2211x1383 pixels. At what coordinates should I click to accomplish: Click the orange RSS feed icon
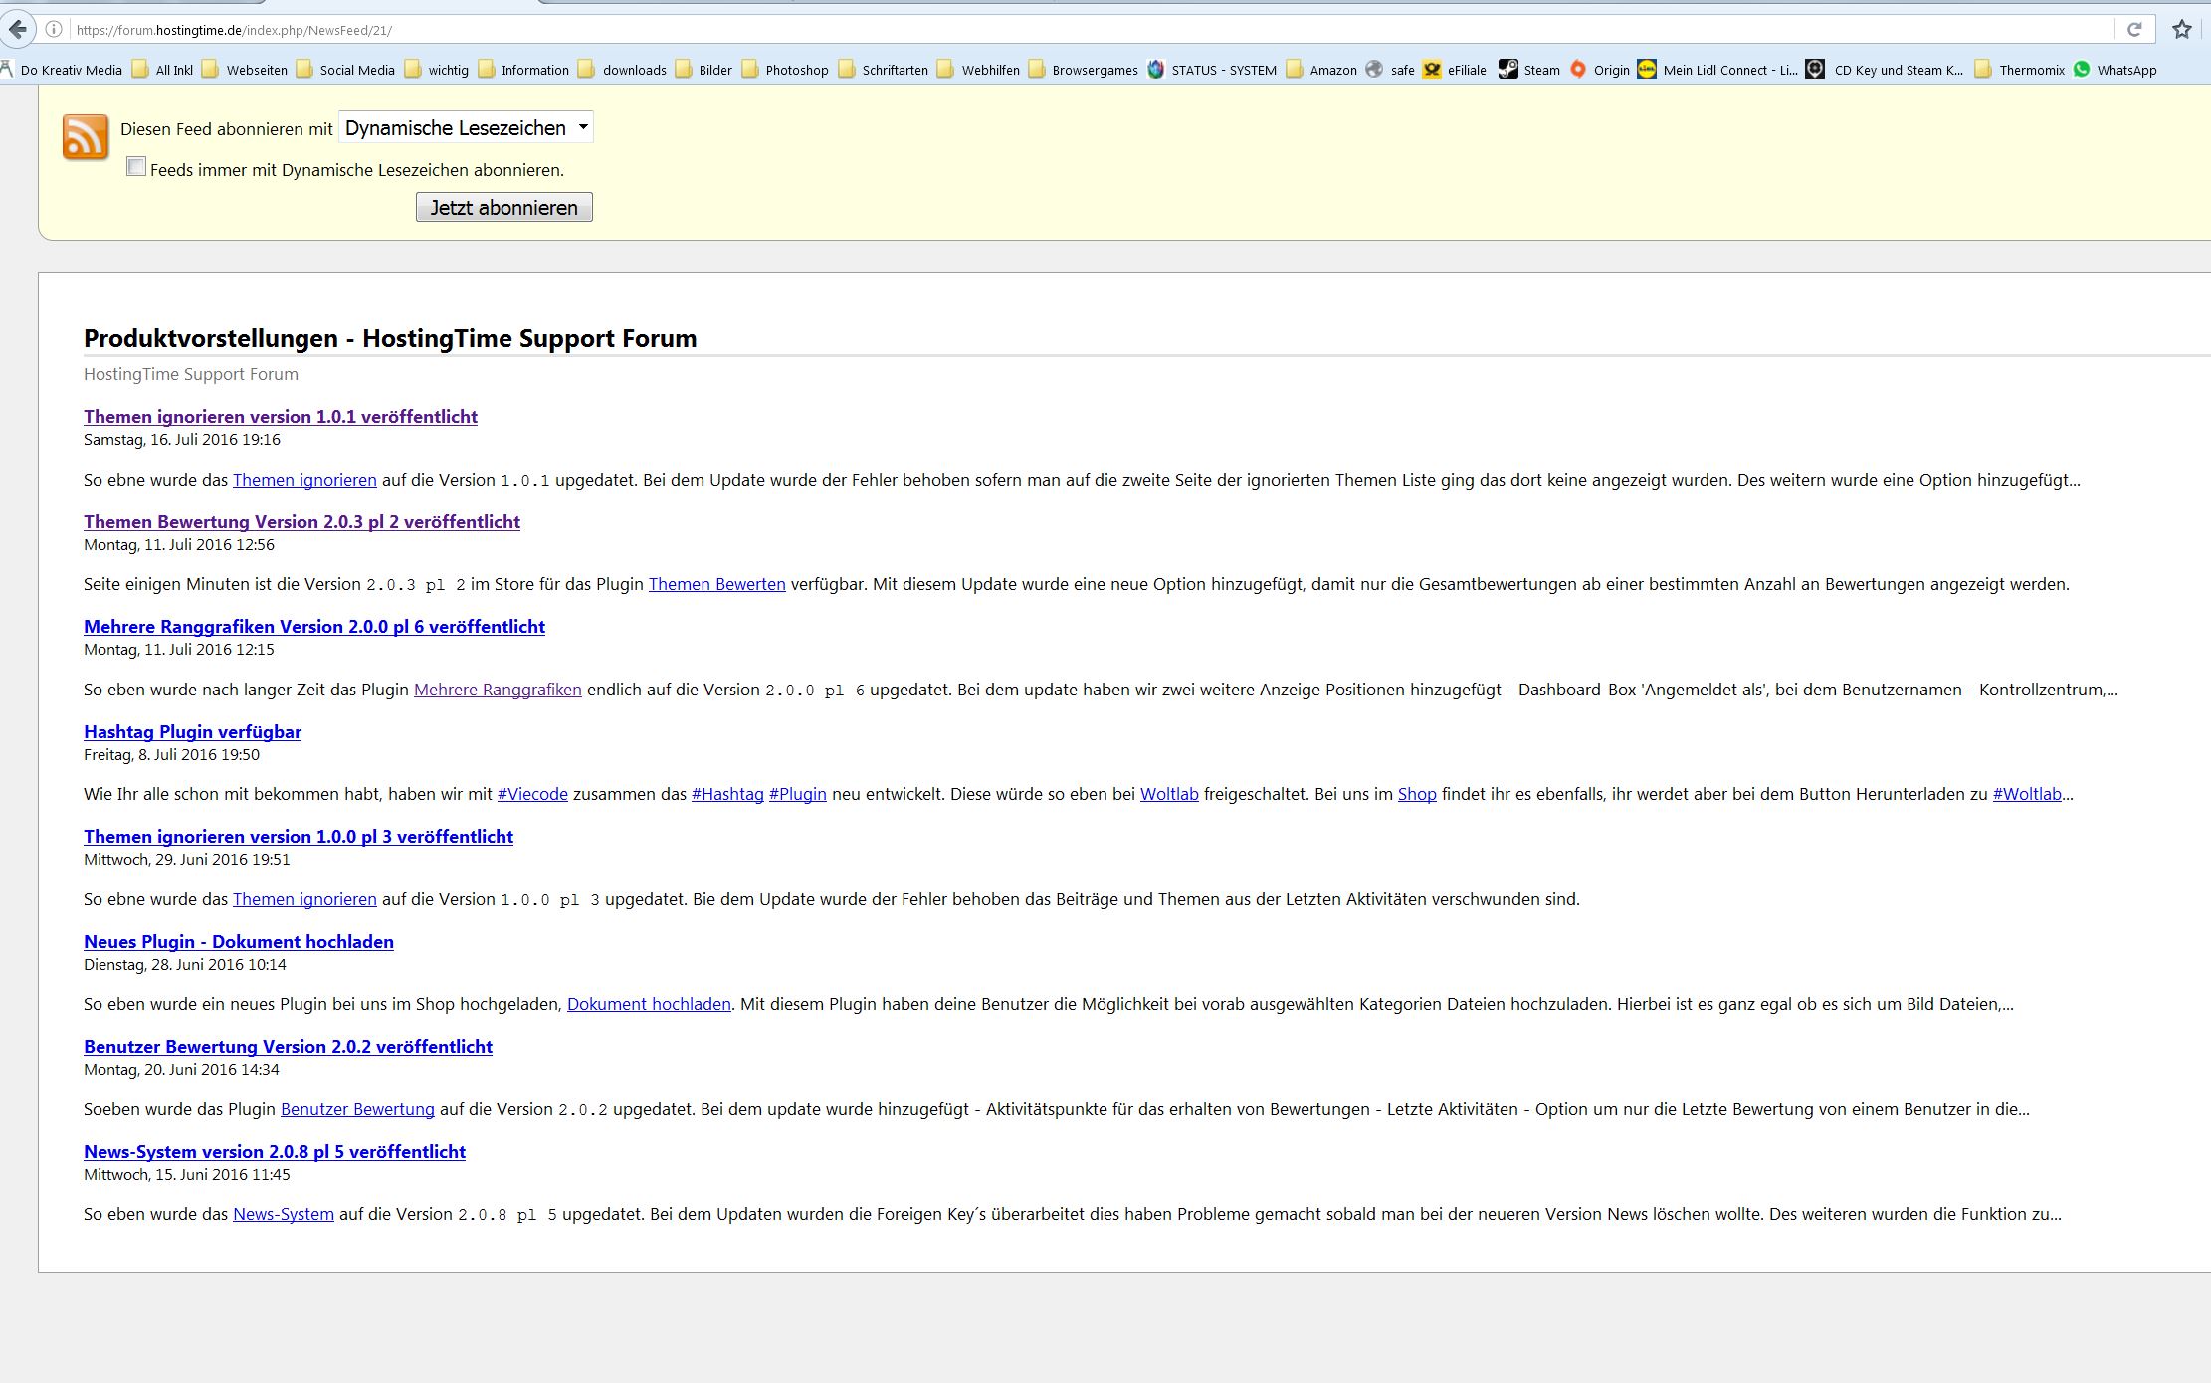pos(86,137)
